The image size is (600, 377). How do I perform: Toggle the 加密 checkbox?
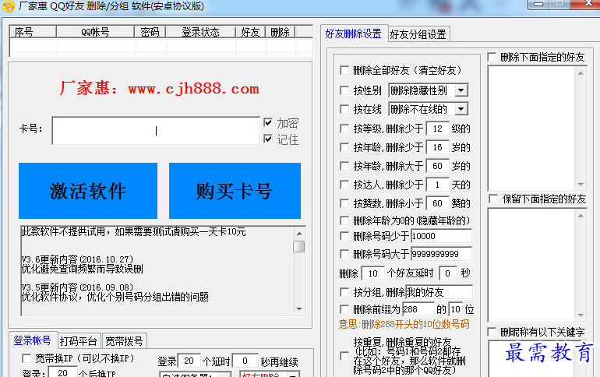[268, 123]
